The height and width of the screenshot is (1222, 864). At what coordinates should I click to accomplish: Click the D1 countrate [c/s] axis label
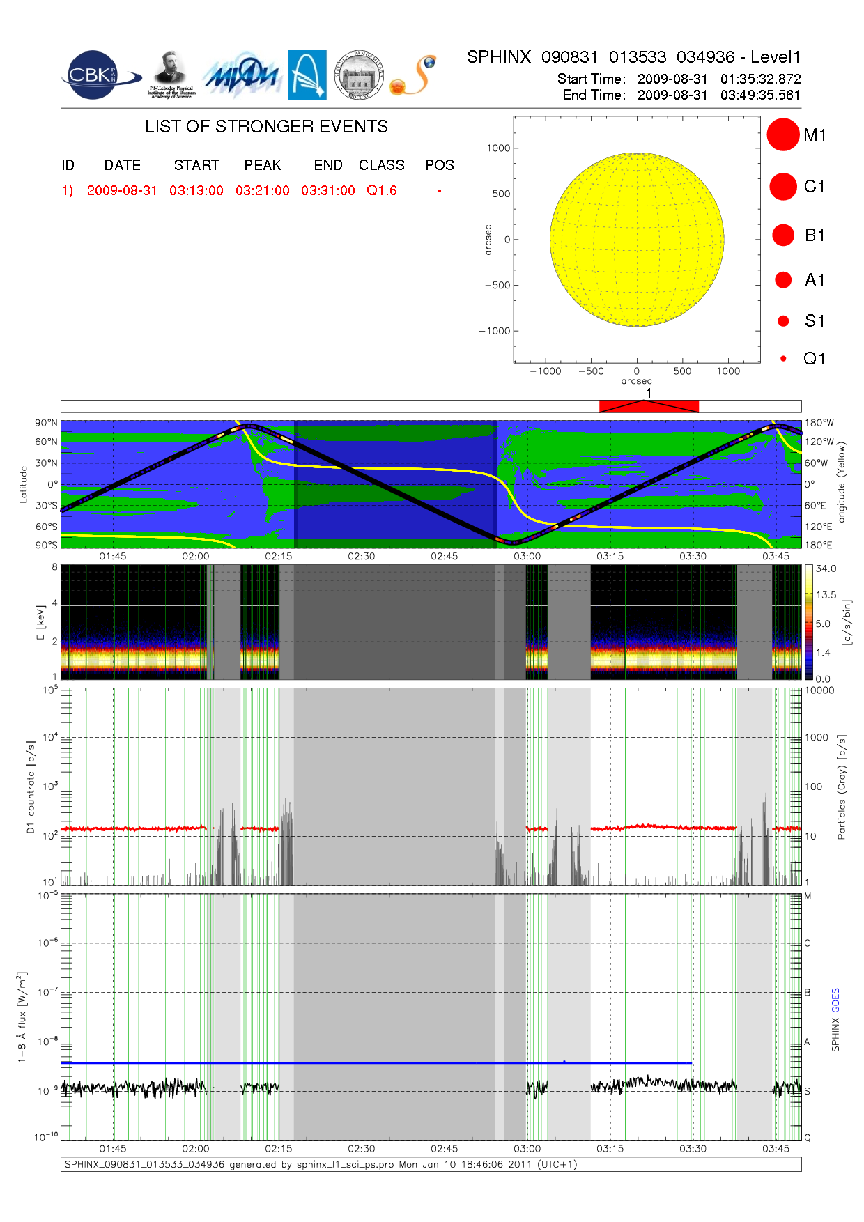[x=30, y=787]
